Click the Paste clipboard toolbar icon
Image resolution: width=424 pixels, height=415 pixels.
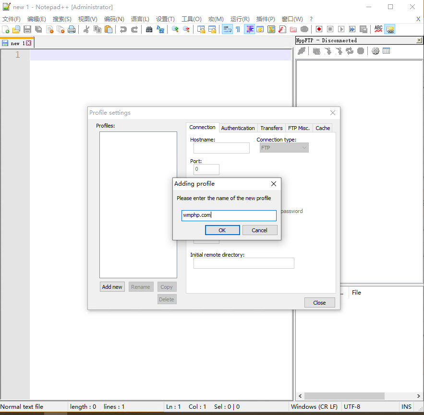109,29
